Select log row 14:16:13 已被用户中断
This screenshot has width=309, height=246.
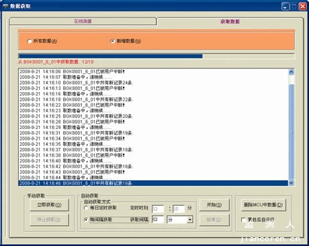(x=153, y=88)
